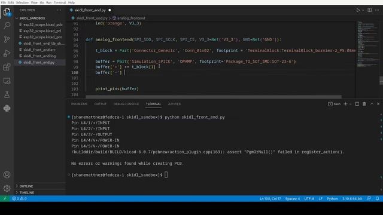Change encoding via UTF-8
The image size is (383, 215).
pyautogui.click(x=309, y=198)
